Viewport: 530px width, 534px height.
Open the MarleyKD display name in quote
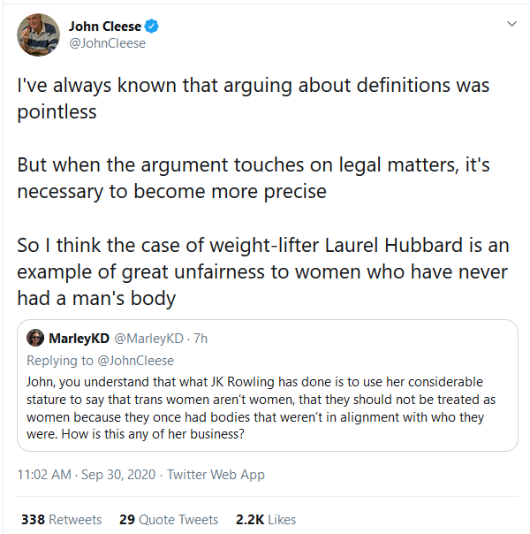[79, 339]
